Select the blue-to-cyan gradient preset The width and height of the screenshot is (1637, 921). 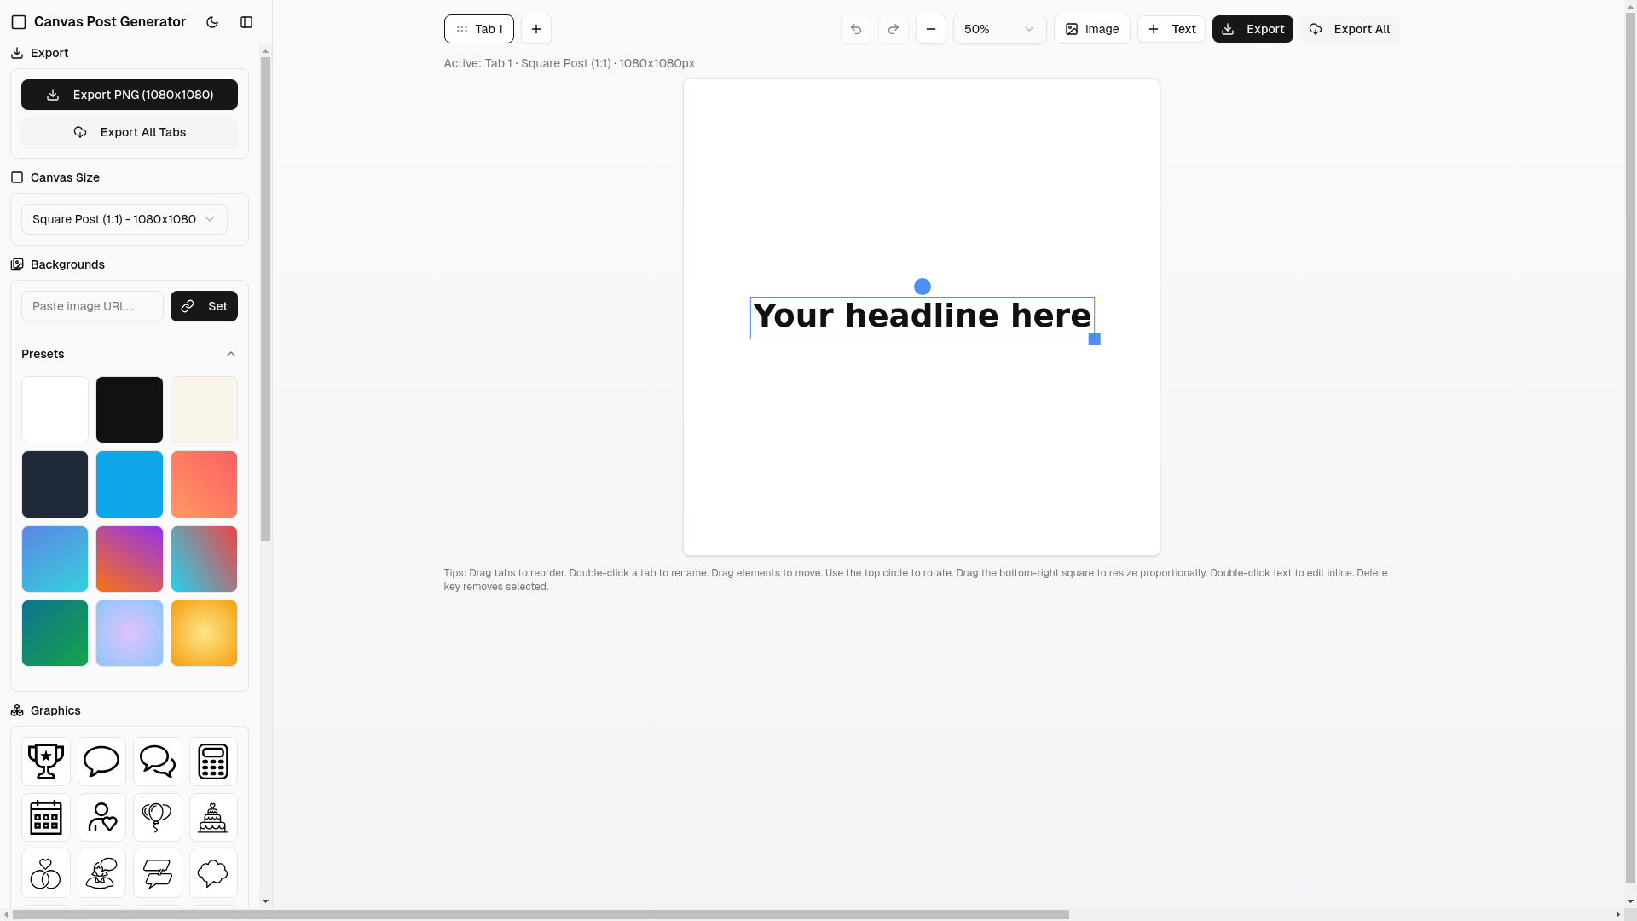point(55,559)
